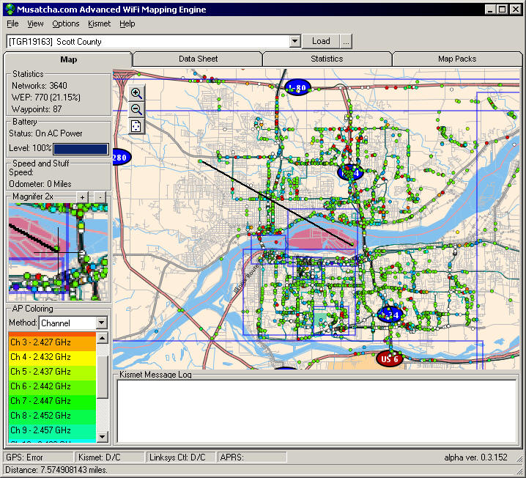Pick the Ch 6 - 2.442 GHz color entry
The width and height of the screenshot is (526, 478).
[51, 386]
